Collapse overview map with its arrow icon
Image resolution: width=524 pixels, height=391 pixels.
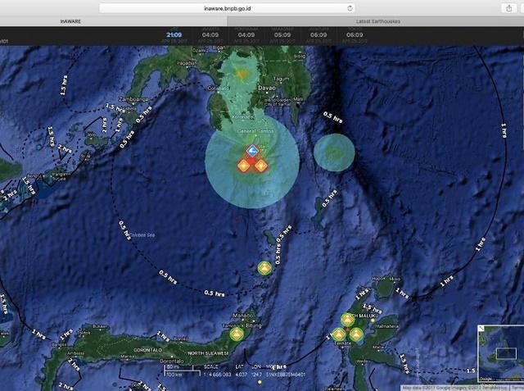(481, 328)
